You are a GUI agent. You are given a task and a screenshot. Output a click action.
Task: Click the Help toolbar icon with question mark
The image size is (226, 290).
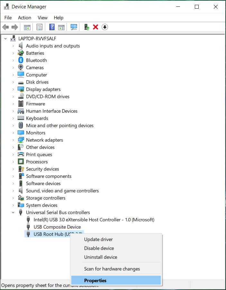(52, 27)
